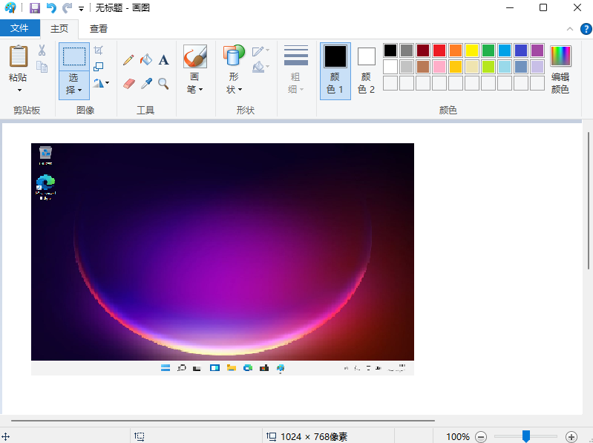This screenshot has height=443, width=593.
Task: Switch to the 查看 tab
Action: tap(99, 29)
